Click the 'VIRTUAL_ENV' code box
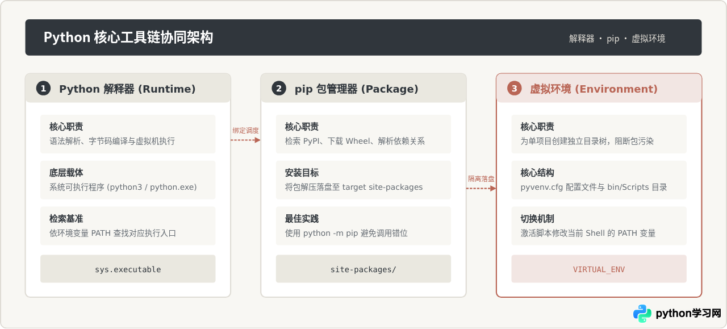 coord(599,269)
